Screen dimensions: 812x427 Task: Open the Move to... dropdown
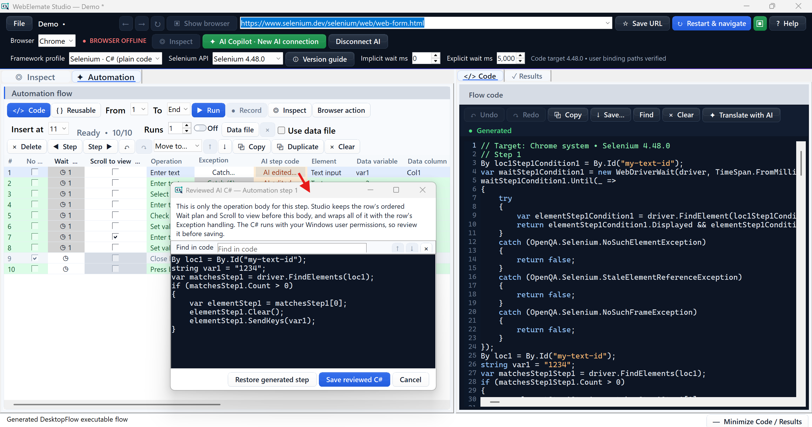(177, 146)
